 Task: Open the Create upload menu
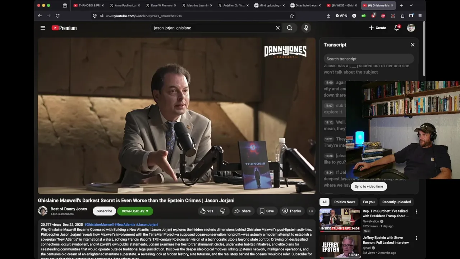tap(377, 28)
